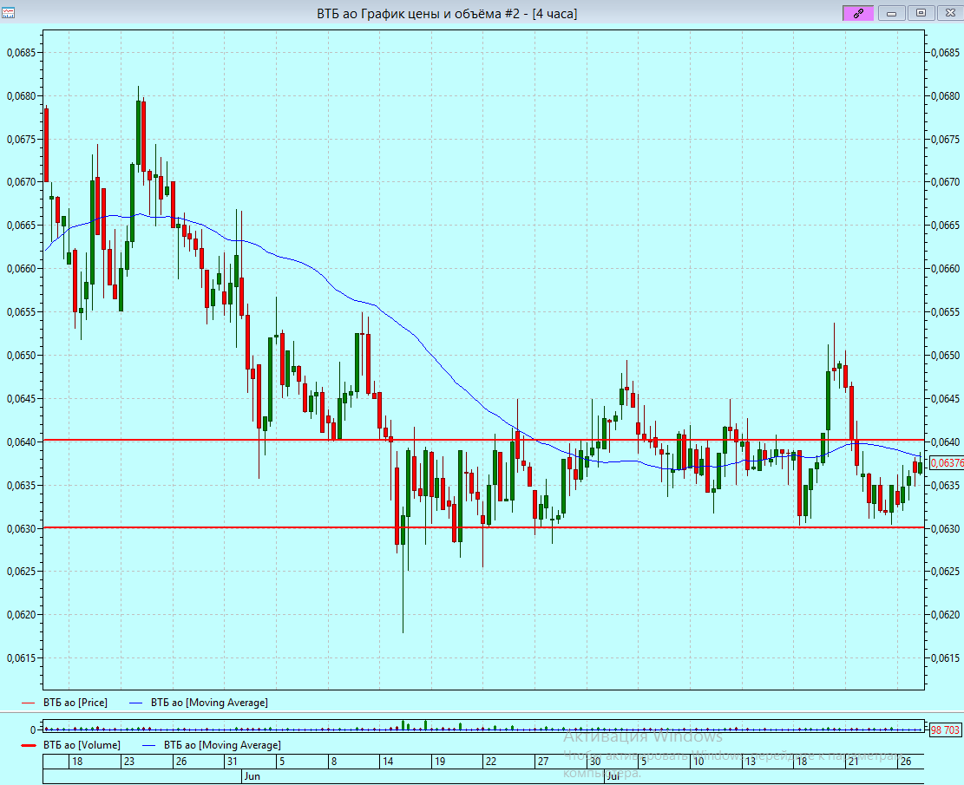Click the 'Jul' month label on time axis
964x785 pixels.
(613, 776)
